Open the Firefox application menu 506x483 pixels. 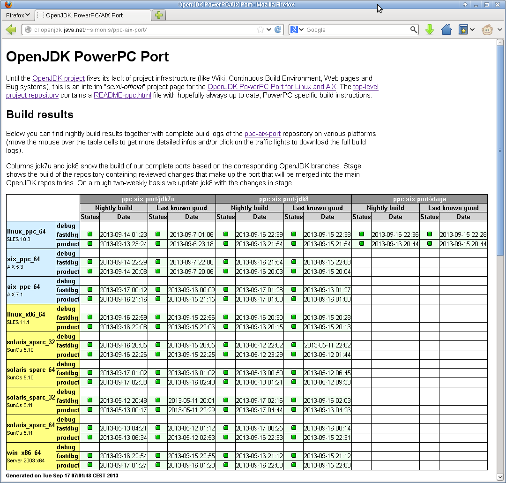[x=18, y=15]
